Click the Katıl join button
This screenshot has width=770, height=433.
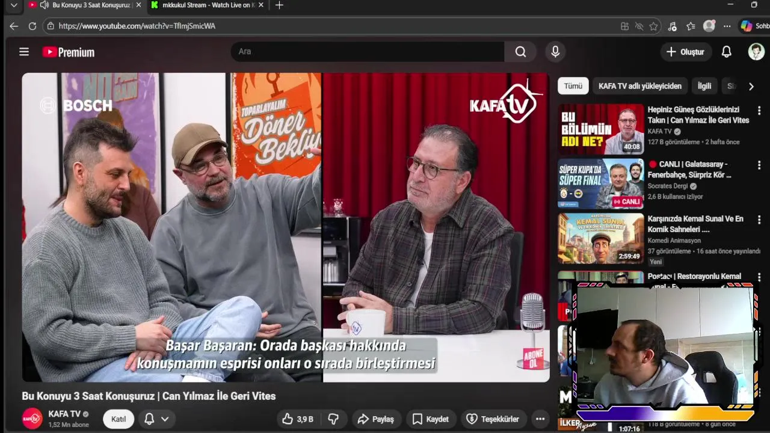point(119,419)
